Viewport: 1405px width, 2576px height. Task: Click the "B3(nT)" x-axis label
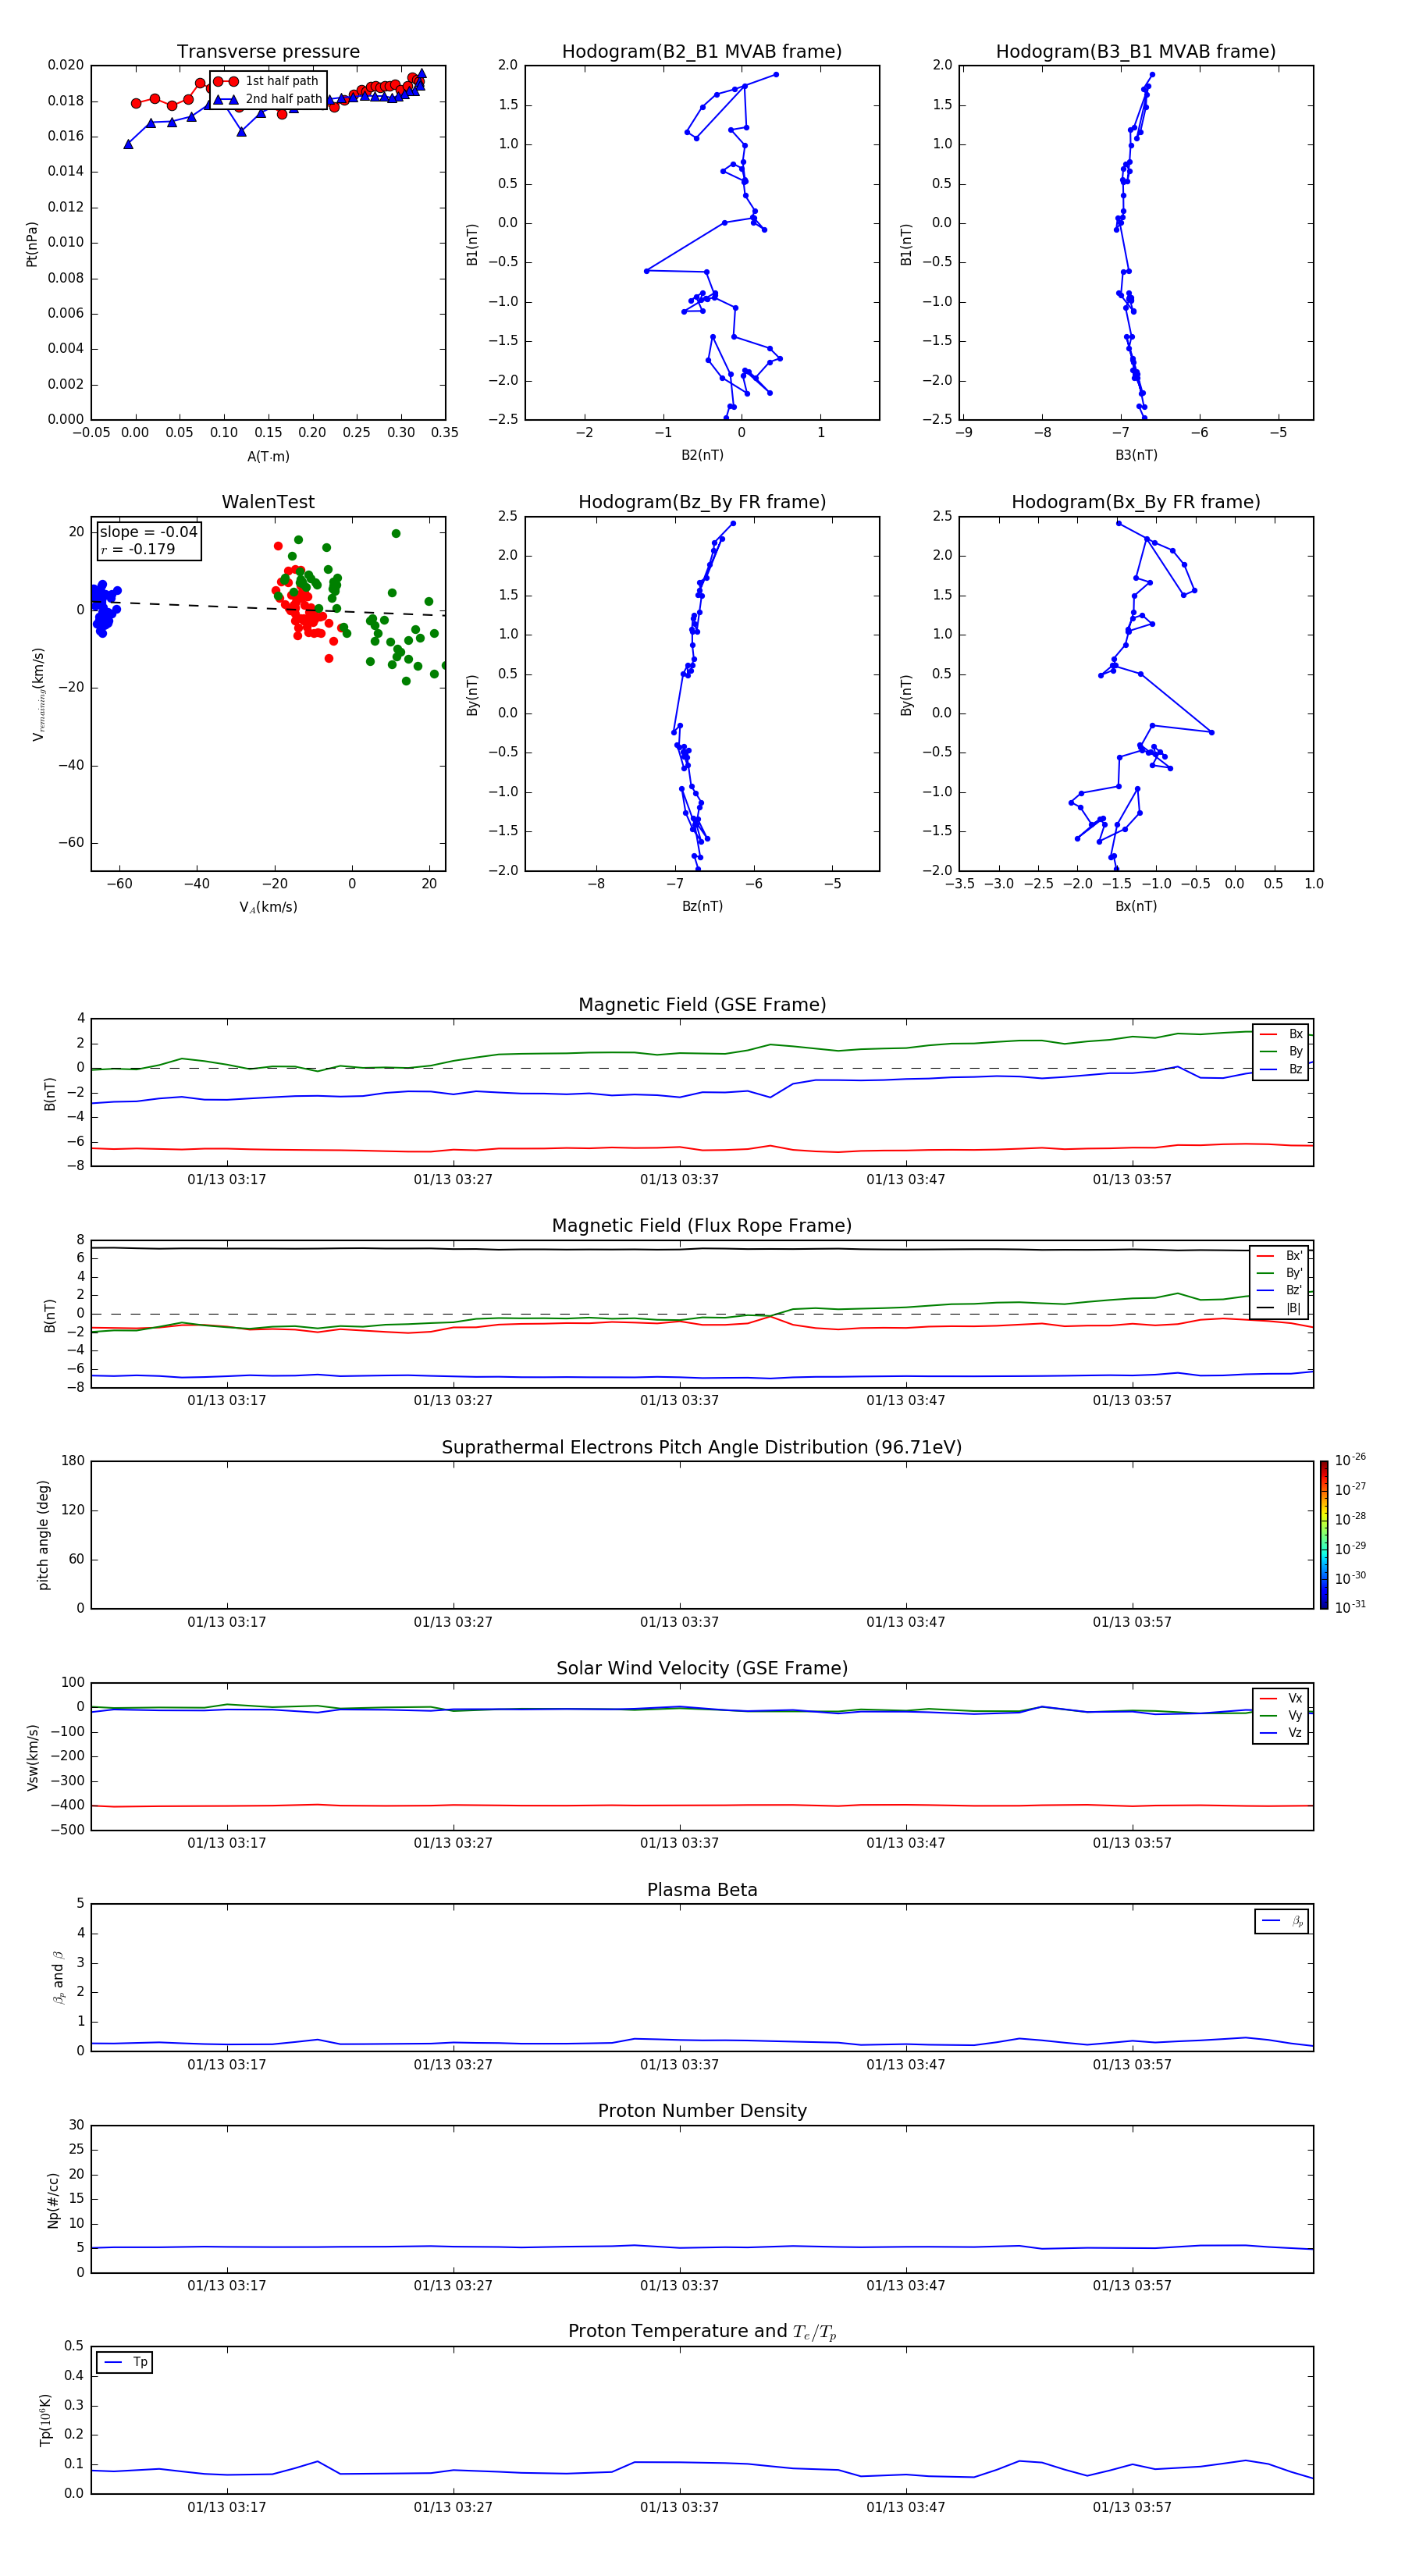point(1136,455)
